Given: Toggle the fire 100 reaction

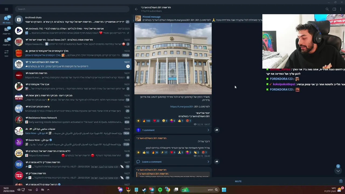Looking at the screenshot, I should point(147,121).
